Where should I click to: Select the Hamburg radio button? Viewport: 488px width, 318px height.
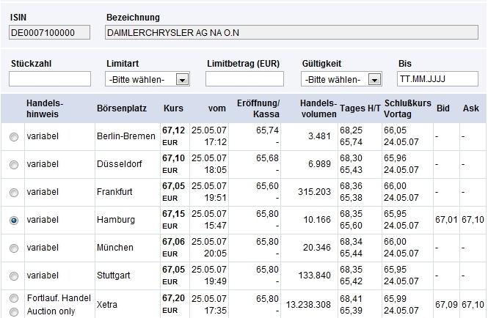pos(14,221)
